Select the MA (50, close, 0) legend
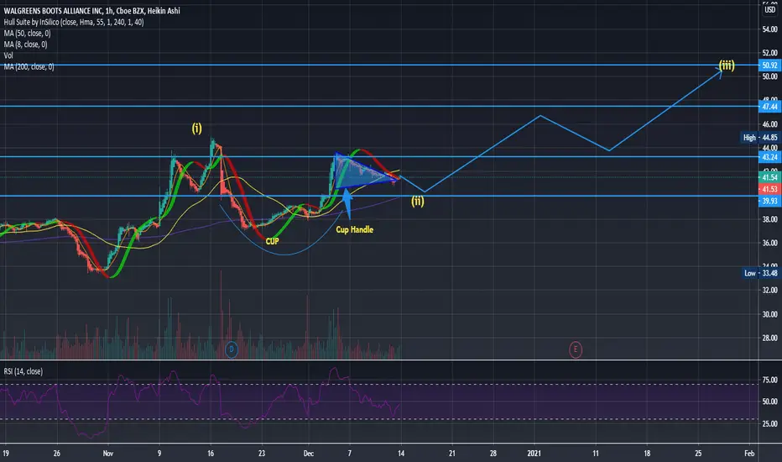782x462 pixels. (28, 33)
